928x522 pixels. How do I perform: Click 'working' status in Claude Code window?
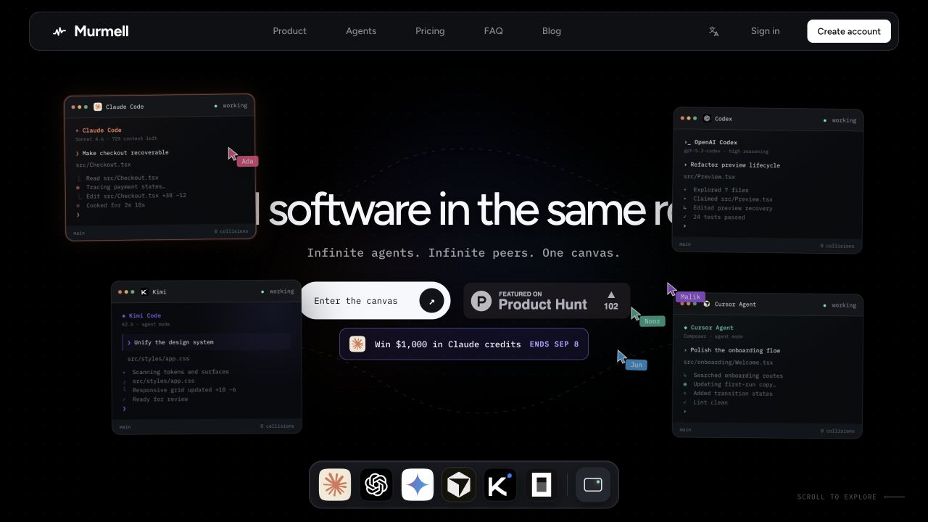pos(235,106)
